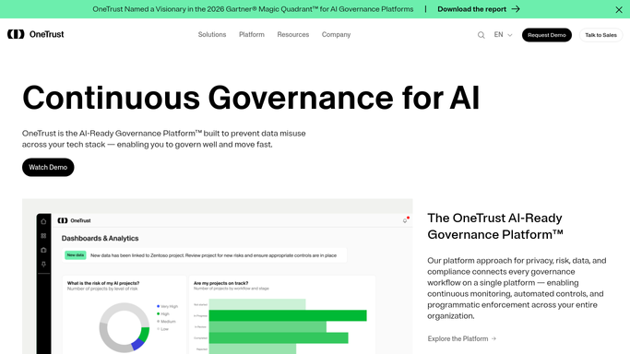Click the briefcase icon in dashboard sidebar
The image size is (630, 354).
(x=43, y=250)
